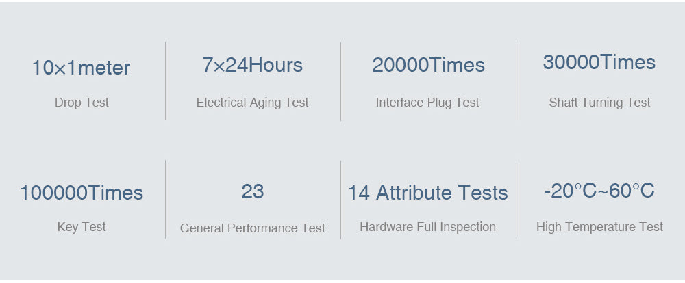The image size is (685, 283).
Task: Click the "20000Times" heading
Action: tap(428, 66)
